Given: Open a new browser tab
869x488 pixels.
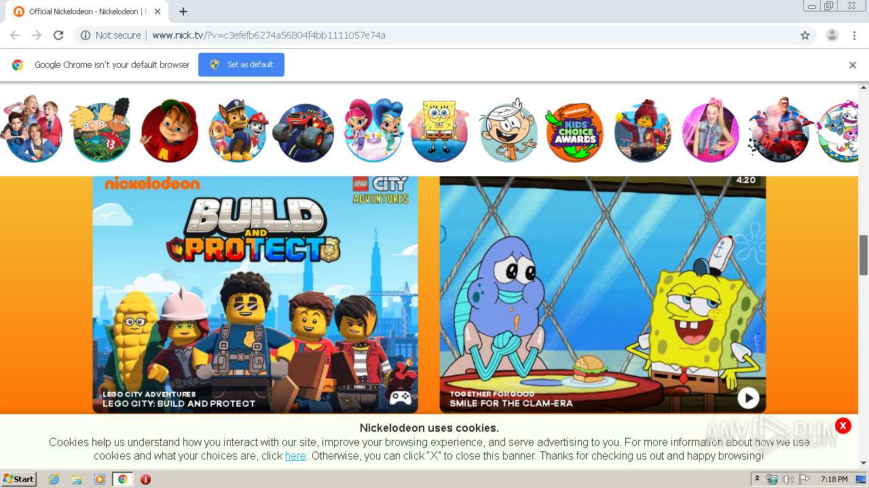Looking at the screenshot, I should tap(183, 12).
